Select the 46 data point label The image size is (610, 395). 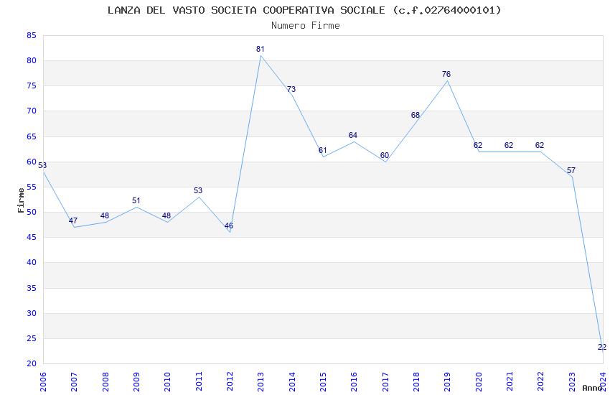click(229, 226)
